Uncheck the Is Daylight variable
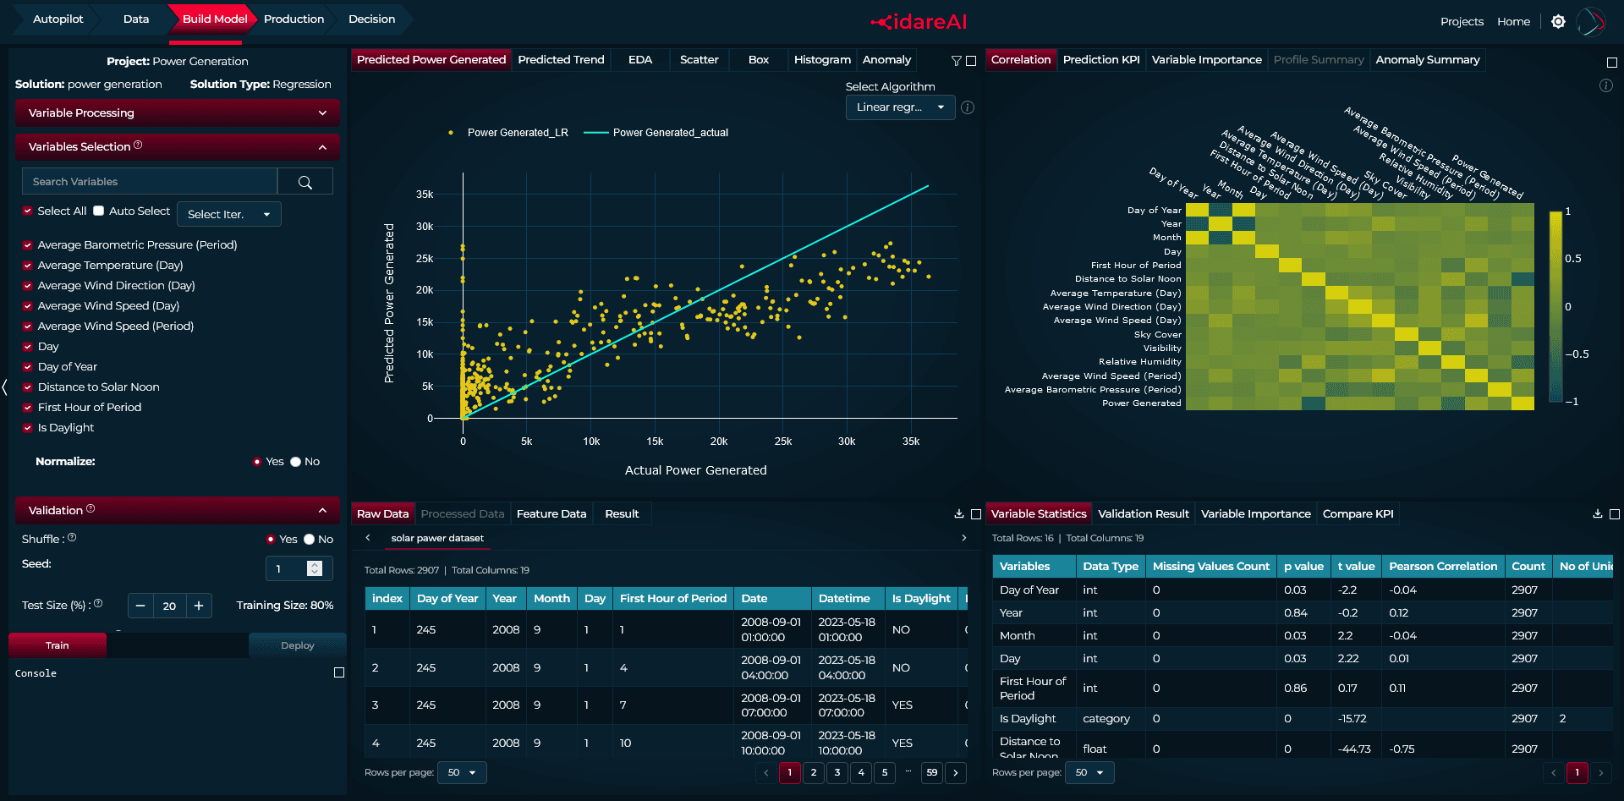 click(28, 428)
